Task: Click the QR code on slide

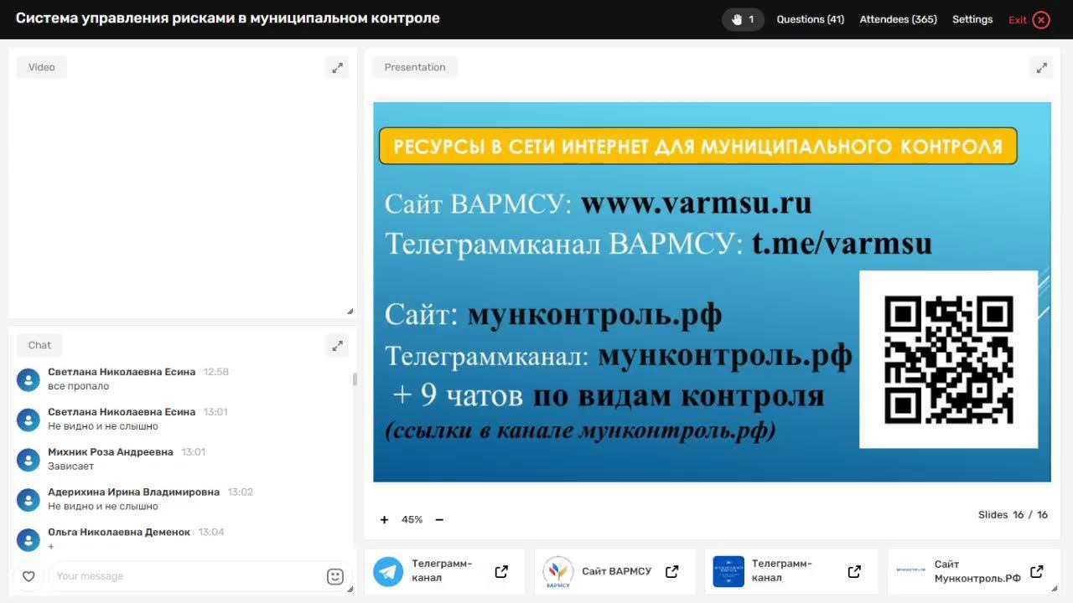Action: [949, 359]
